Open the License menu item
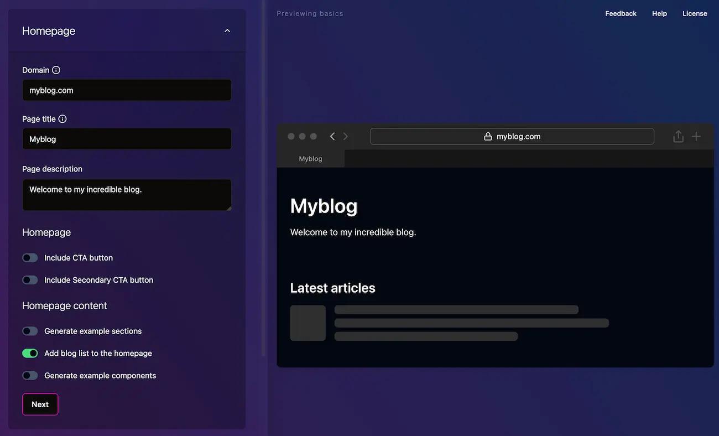 [x=695, y=13]
